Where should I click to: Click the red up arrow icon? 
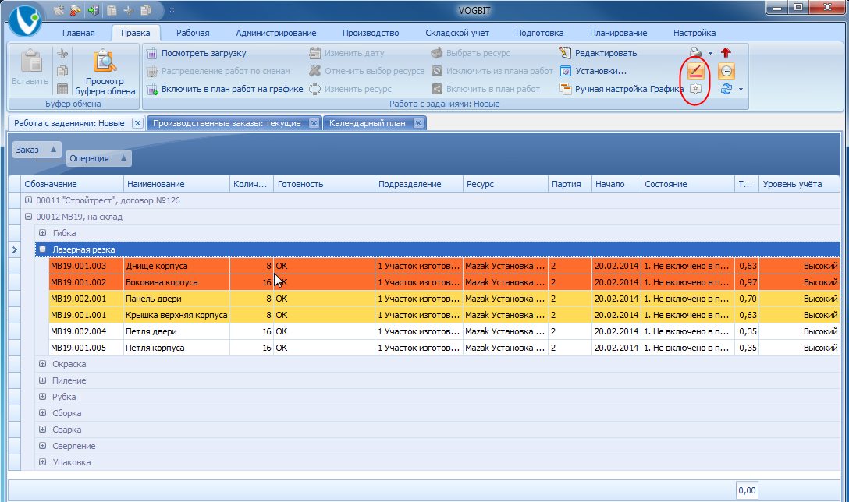pyautogui.click(x=726, y=52)
